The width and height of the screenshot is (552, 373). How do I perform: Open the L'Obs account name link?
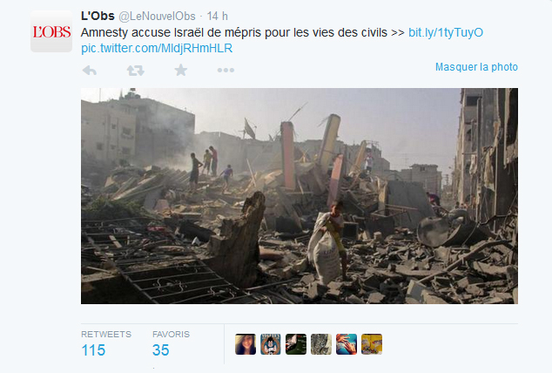tap(98, 16)
